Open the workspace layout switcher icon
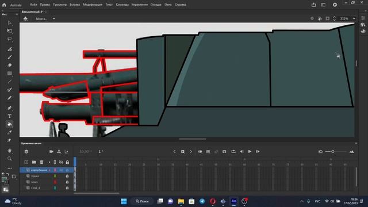368x207 pixels. coord(323,5)
